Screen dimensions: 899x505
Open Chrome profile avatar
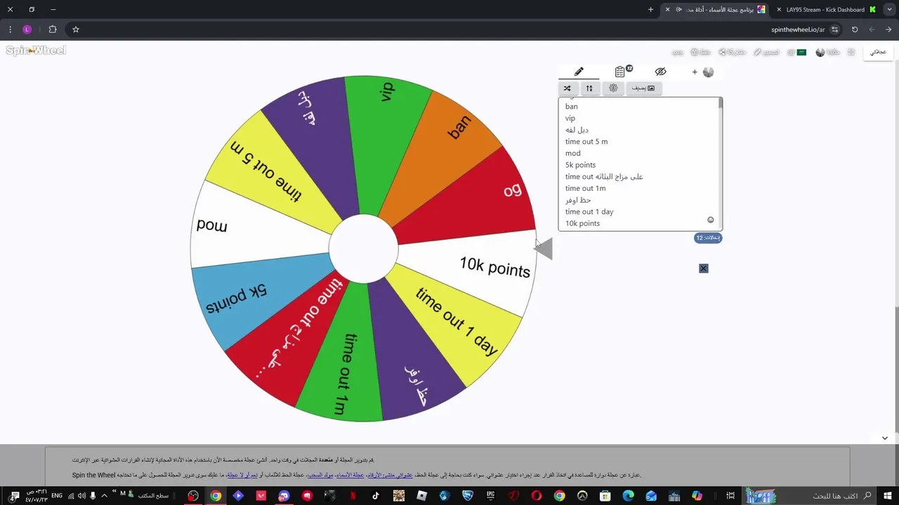[x=27, y=29]
